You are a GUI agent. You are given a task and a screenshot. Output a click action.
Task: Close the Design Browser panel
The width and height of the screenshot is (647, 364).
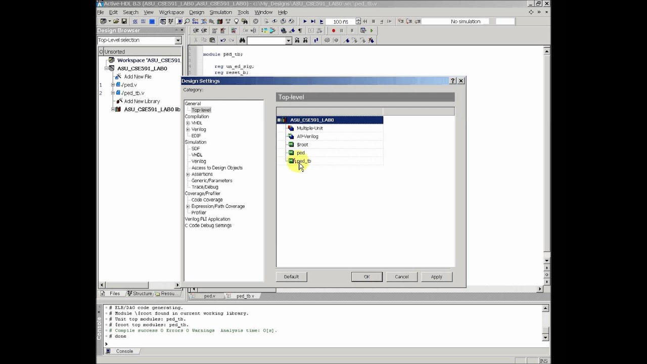[x=182, y=30]
